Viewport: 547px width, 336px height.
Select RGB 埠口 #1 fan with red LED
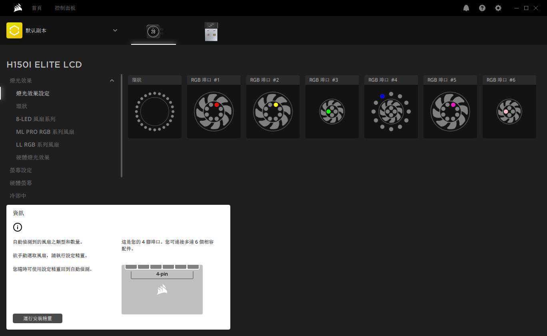[x=214, y=112]
